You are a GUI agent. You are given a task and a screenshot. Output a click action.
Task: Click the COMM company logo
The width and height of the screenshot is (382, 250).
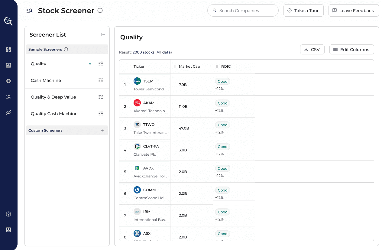[137, 190]
